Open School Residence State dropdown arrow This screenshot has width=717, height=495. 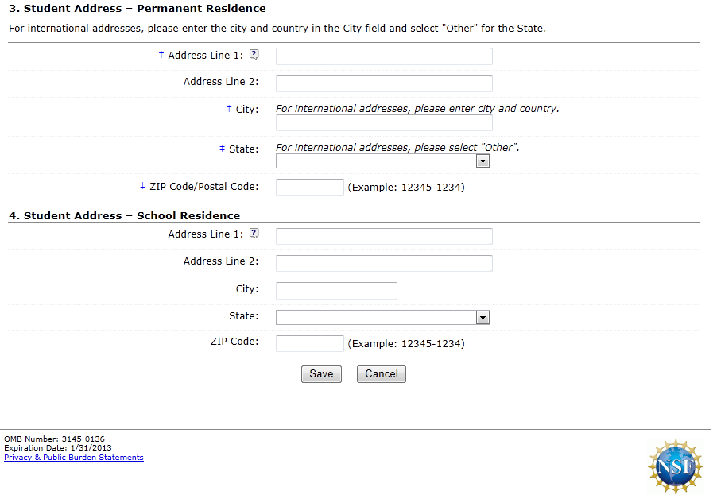(x=483, y=318)
